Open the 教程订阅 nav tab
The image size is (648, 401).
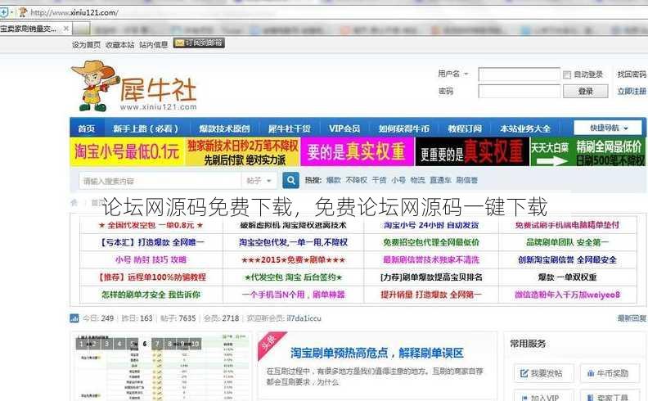coord(465,128)
